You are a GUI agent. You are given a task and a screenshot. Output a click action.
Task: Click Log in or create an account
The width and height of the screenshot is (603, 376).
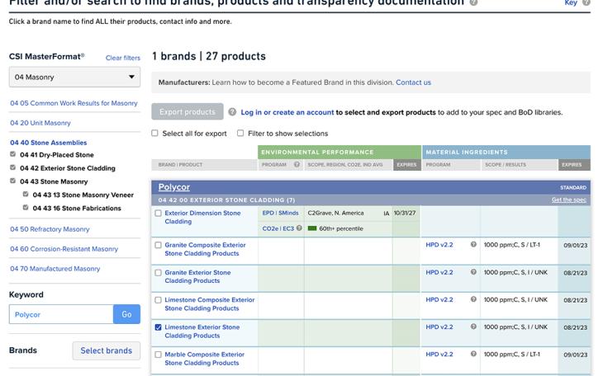pyautogui.click(x=287, y=112)
